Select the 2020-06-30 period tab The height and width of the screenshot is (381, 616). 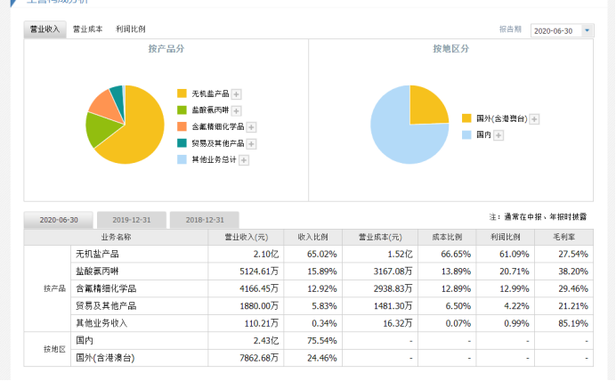point(59,220)
